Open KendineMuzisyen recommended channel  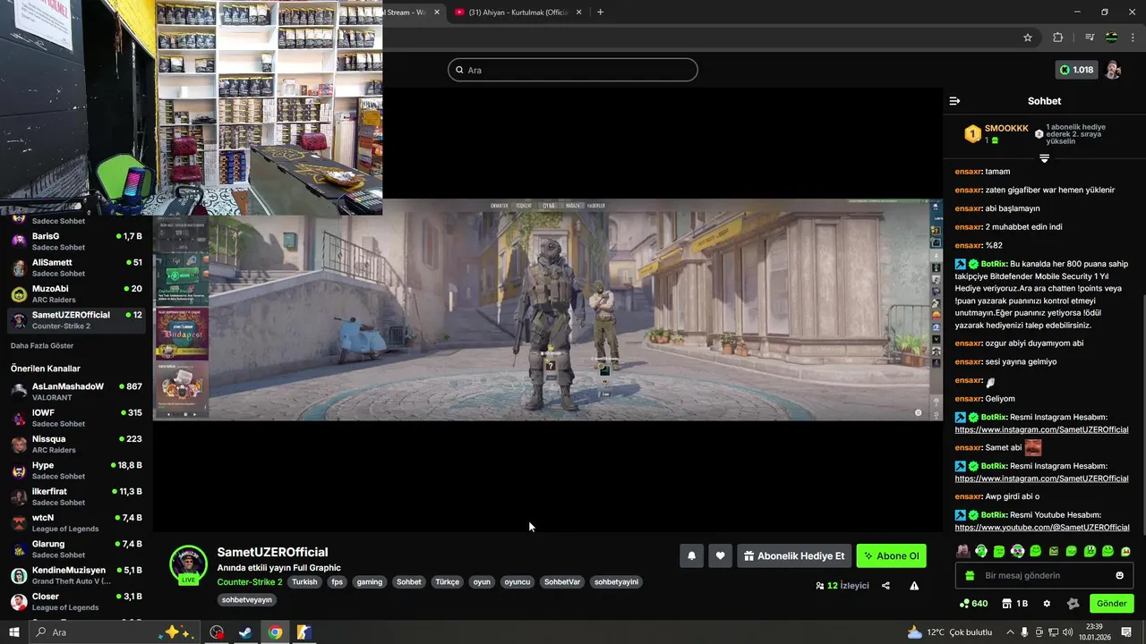pyautogui.click(x=76, y=575)
